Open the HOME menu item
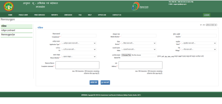The height and width of the screenshot is (104, 222). point(10,15)
